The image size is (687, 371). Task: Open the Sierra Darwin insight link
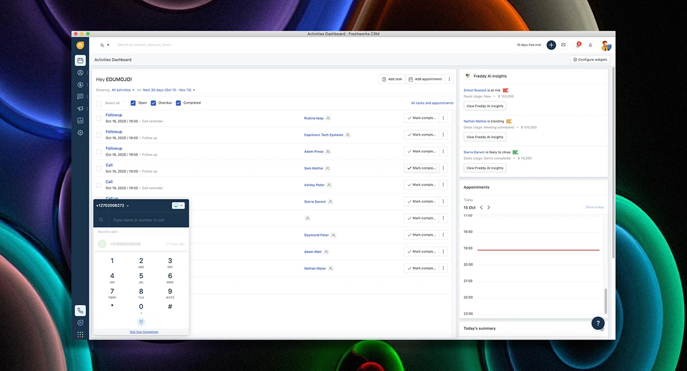[x=475, y=152]
